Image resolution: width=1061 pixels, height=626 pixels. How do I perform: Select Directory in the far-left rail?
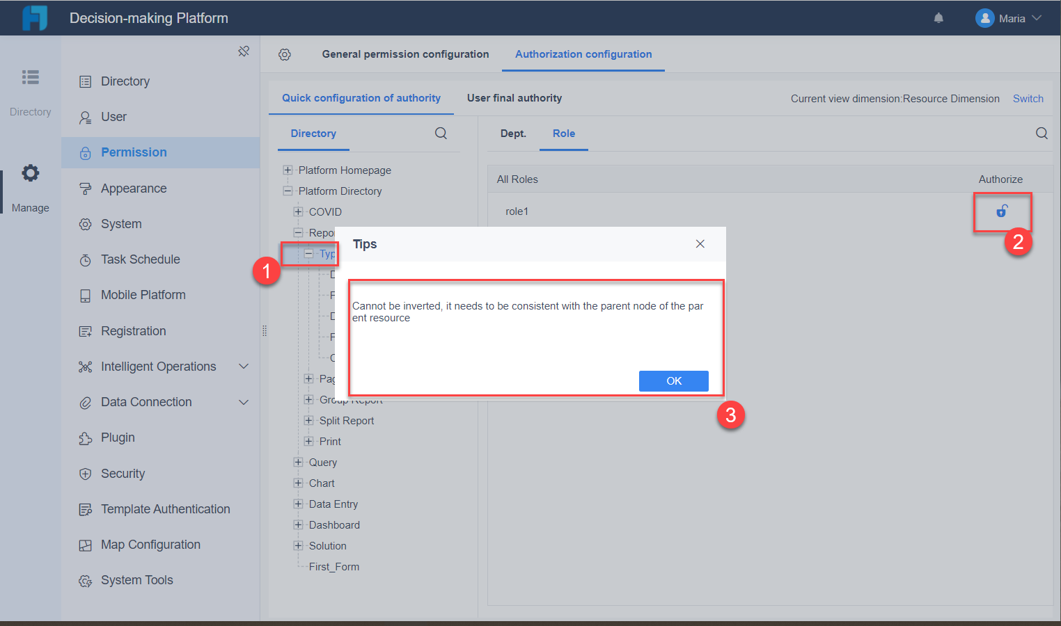coord(30,90)
